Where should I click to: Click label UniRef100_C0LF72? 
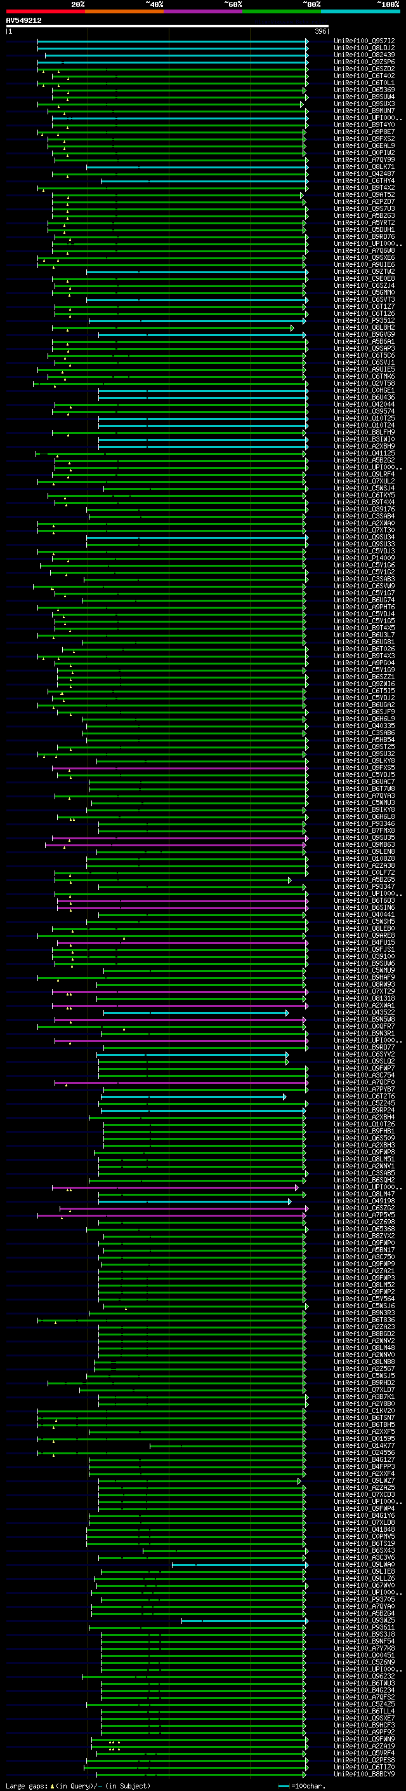click(x=364, y=872)
